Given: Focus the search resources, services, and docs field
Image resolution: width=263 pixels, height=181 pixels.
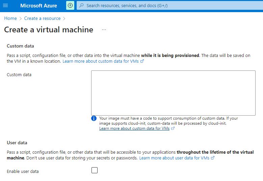Looking at the screenshot, I should coord(169,6).
